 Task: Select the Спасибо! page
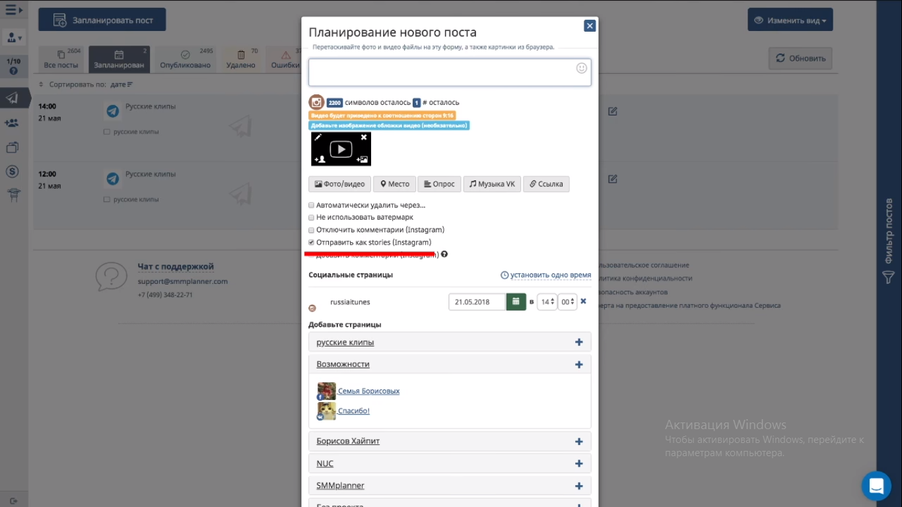353,411
